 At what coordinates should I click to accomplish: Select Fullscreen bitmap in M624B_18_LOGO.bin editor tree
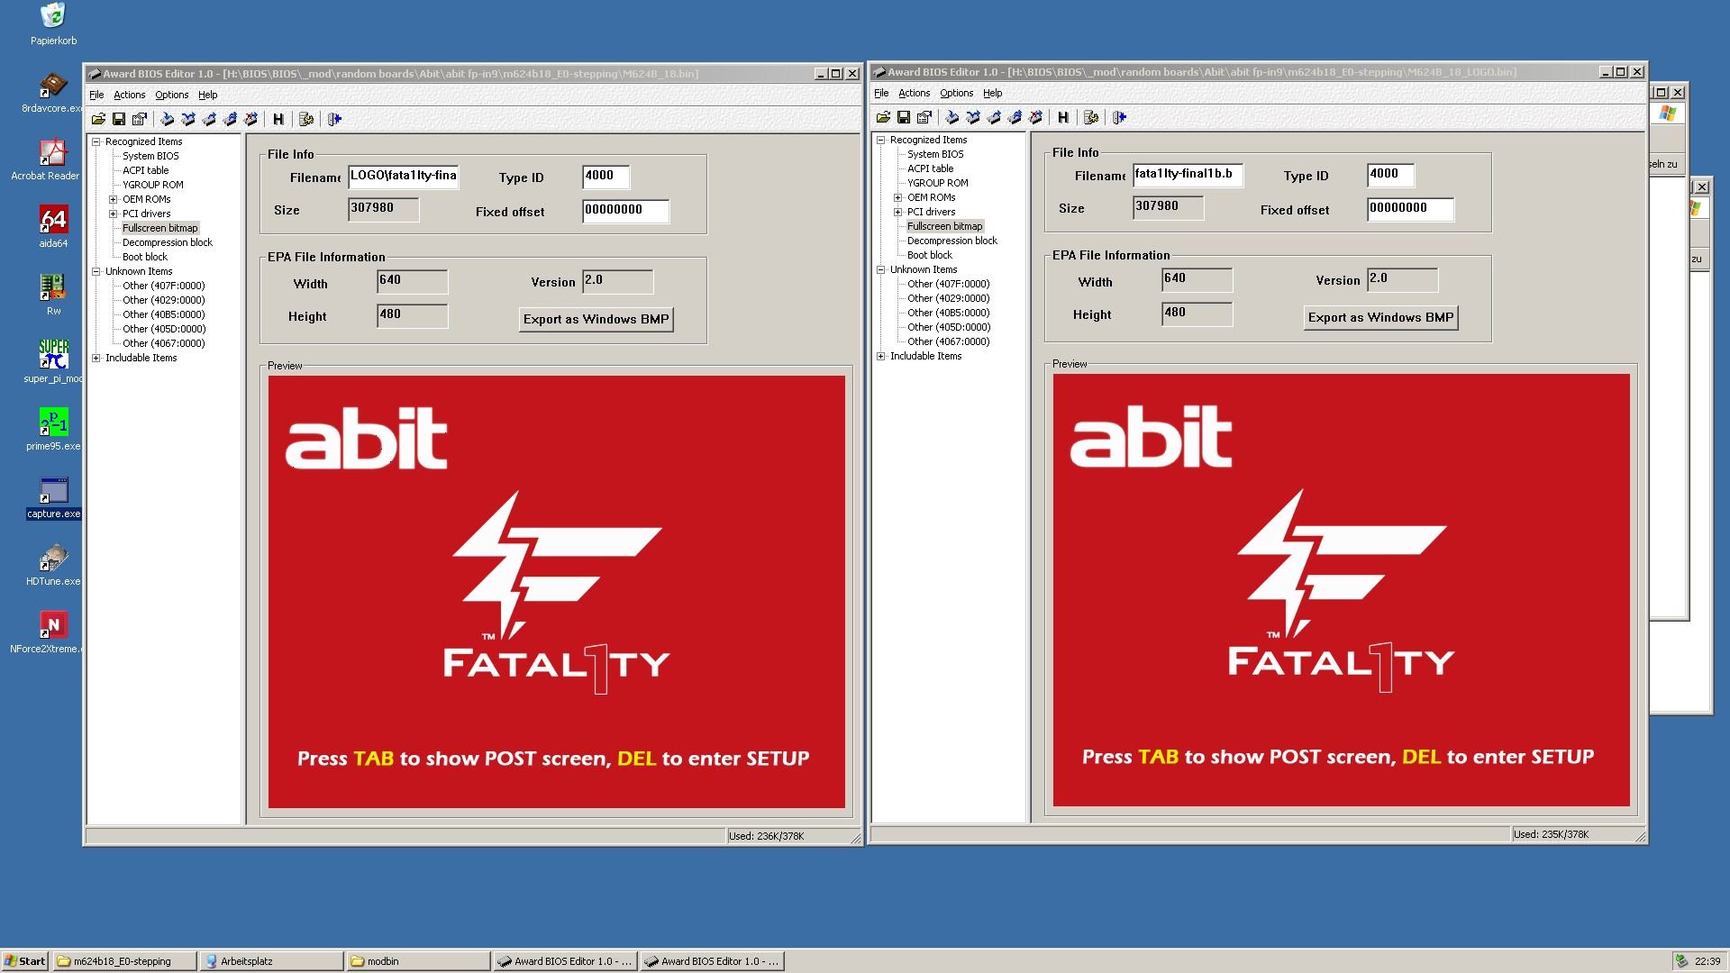944,226
